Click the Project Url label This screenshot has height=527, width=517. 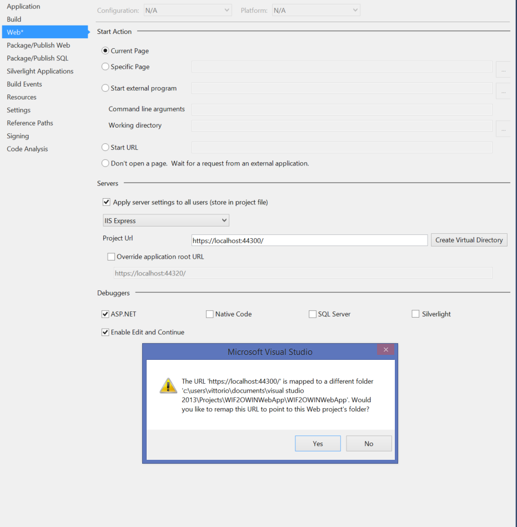pos(118,238)
